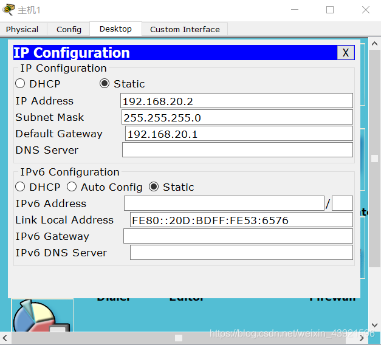
Task: Select the IPv6 Static radio button
Action: point(154,187)
